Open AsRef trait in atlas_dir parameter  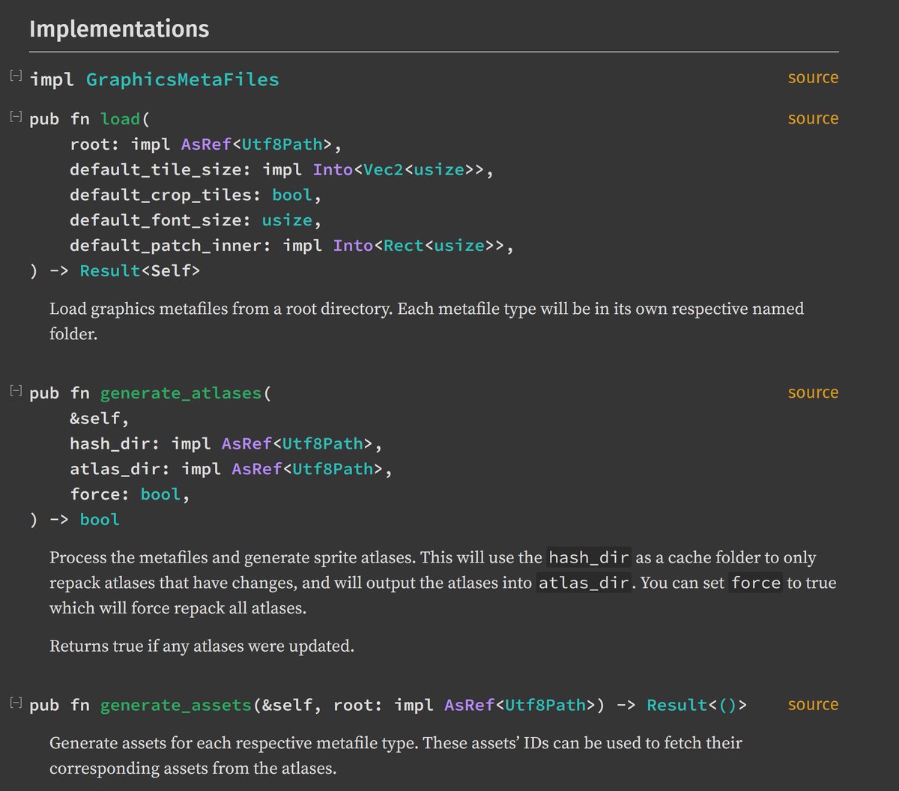(x=257, y=469)
